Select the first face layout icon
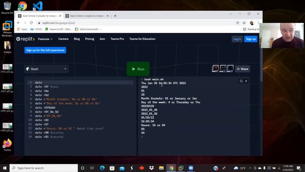Viewport: 305px width, 172px height. [215, 68]
